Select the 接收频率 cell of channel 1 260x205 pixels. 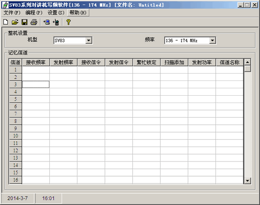(x=36, y=70)
